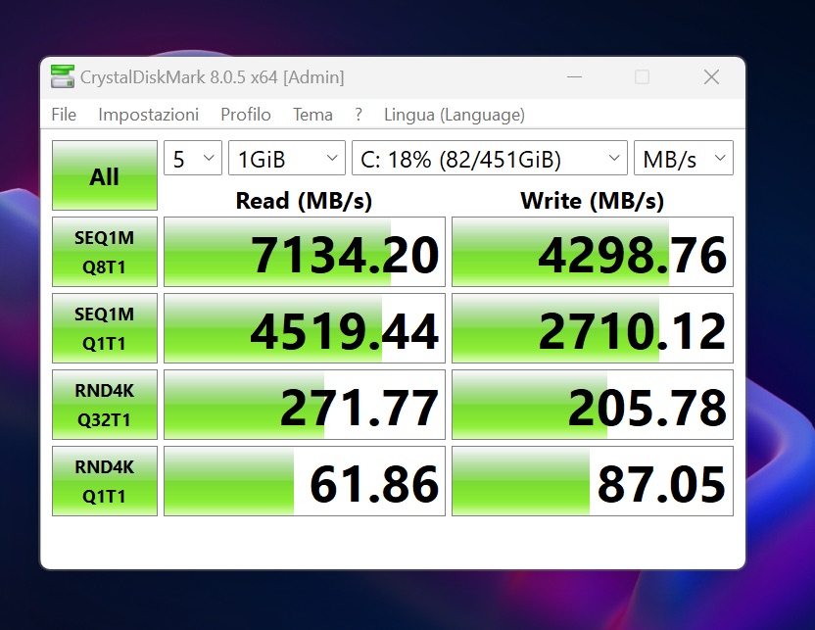
Task: Start the SEQ1M Q8T1 test
Action: pos(105,252)
